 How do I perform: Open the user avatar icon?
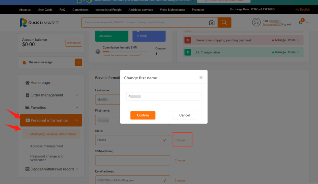click(256, 22)
